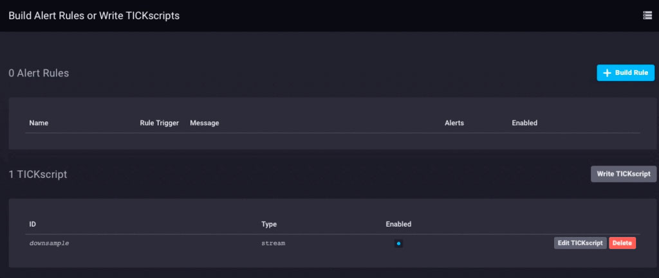This screenshot has width=659, height=278.
Task: Click Enabled header in TICKscript table
Action: 398,224
